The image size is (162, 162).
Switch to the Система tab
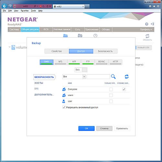pyautogui.click(x=14, y=29)
